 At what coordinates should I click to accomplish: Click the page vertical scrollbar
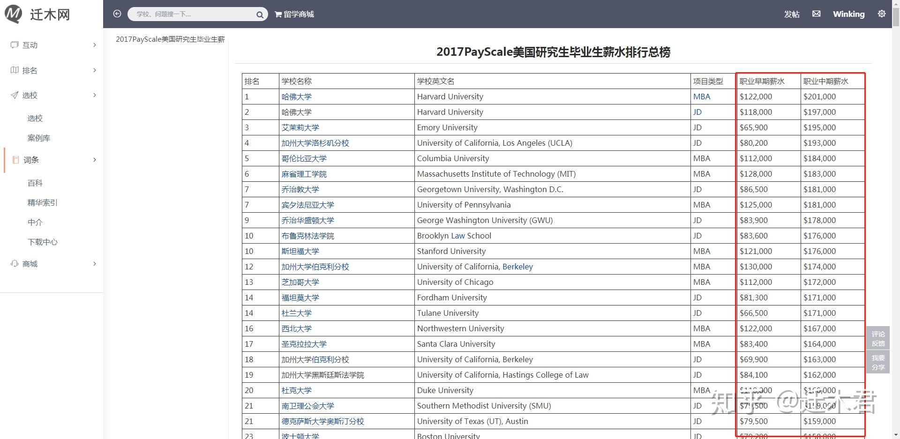(896, 219)
